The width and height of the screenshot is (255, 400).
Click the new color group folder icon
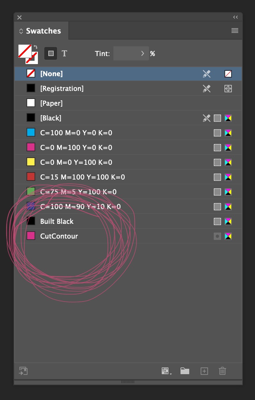(185, 371)
